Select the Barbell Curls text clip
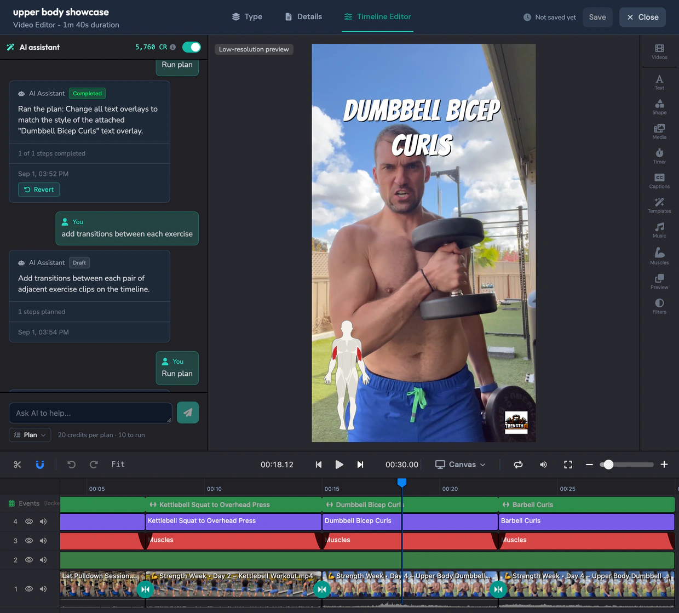The height and width of the screenshot is (613, 679). (586, 522)
